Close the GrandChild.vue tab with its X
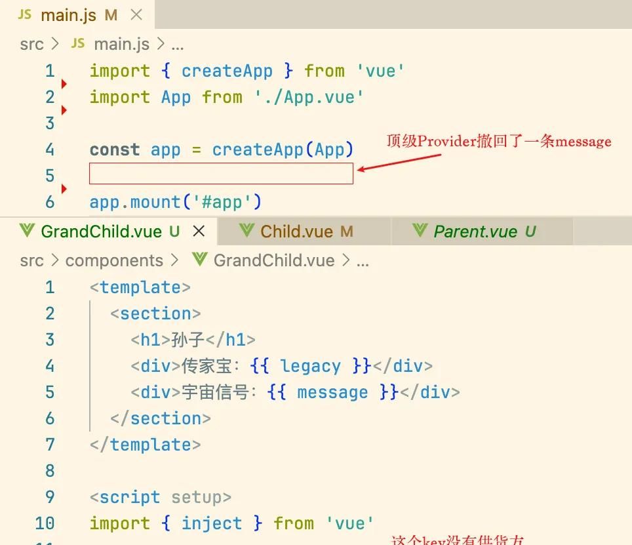The image size is (632, 545). click(x=199, y=231)
